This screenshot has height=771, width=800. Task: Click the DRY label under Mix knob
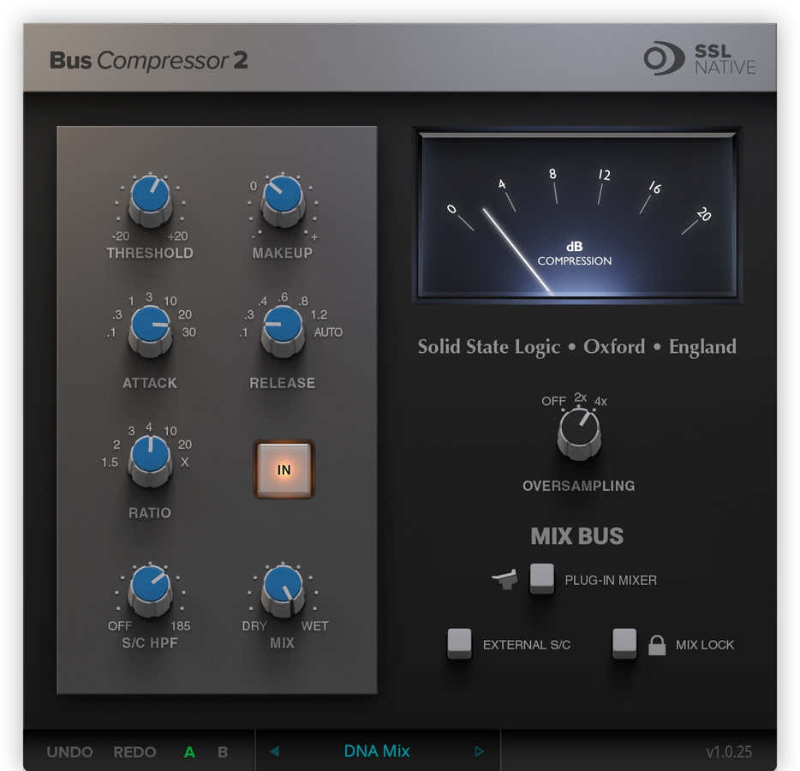(x=254, y=626)
